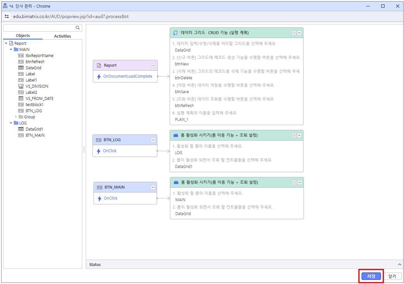Image resolution: width=404 pixels, height=284 pixels.
Task: Select the Objects tab
Action: (x=23, y=36)
